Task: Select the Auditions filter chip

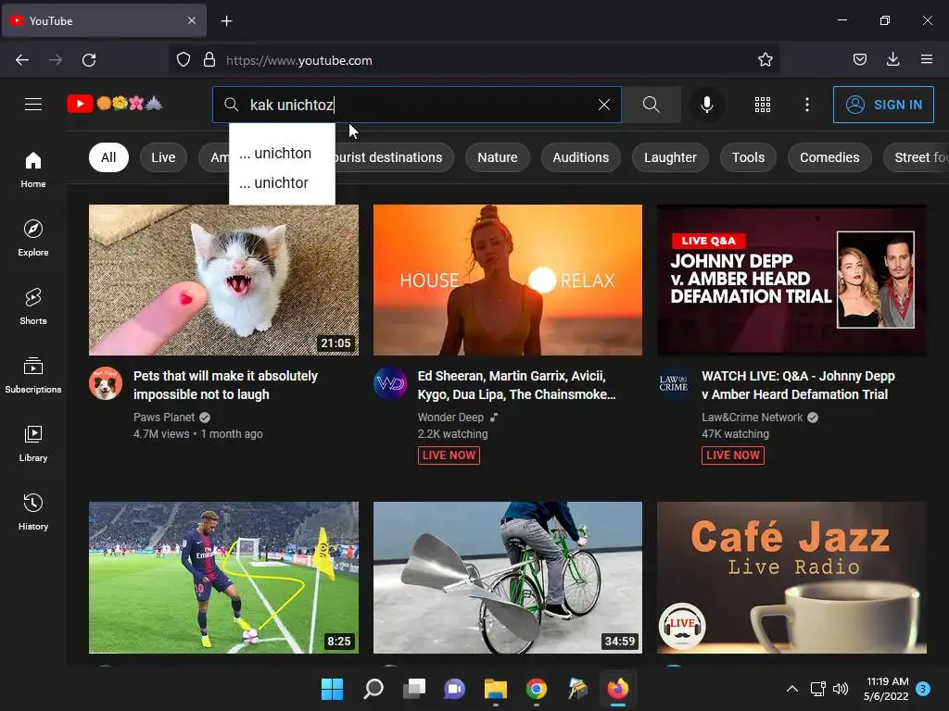Action: coord(580,157)
